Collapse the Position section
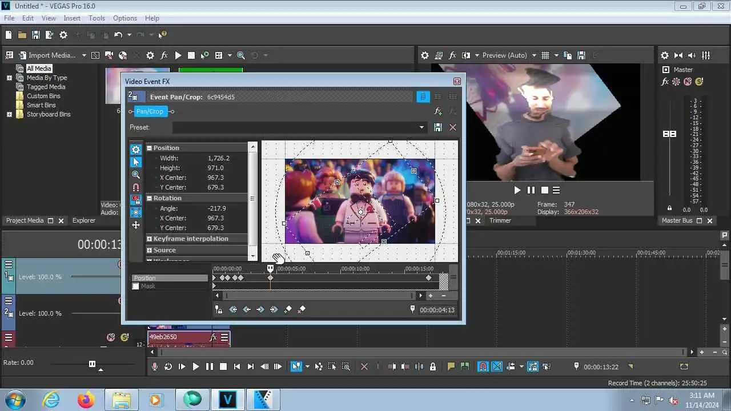The height and width of the screenshot is (411, 731). point(150,148)
